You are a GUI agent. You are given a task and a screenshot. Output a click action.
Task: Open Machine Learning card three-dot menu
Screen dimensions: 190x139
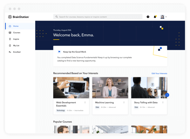[124, 102]
